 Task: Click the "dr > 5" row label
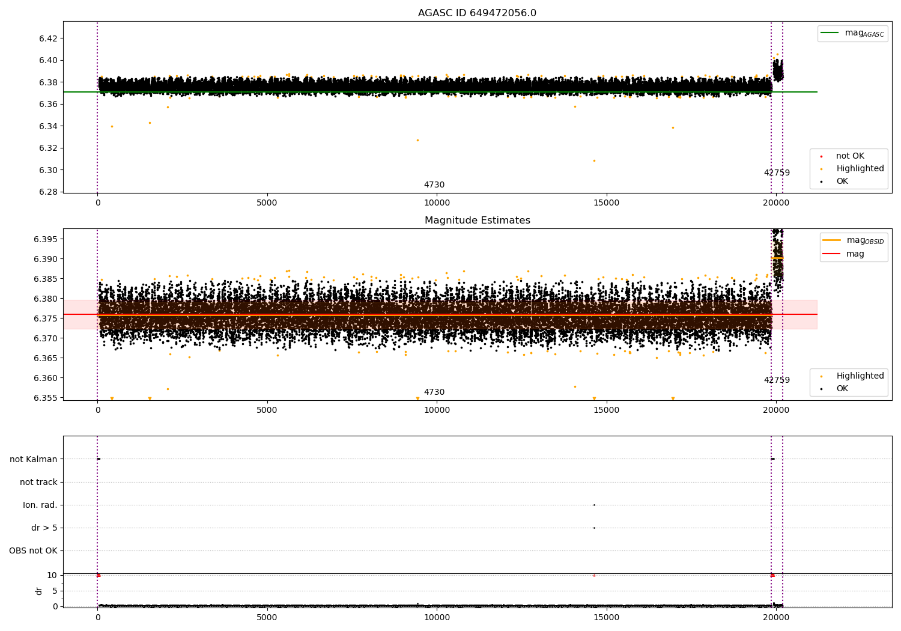tap(44, 528)
